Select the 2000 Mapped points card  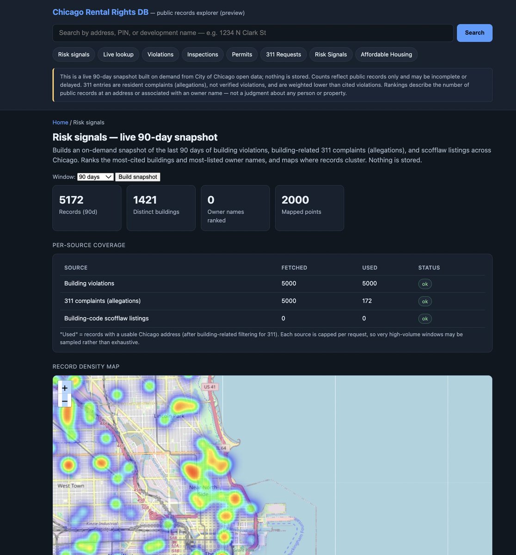(x=309, y=208)
